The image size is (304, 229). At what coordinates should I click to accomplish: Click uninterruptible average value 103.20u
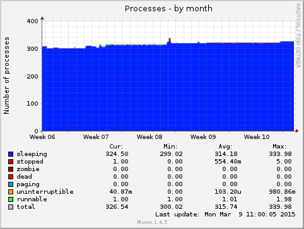228,192
